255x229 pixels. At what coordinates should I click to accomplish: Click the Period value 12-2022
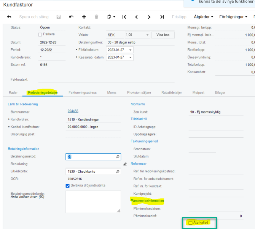click(52, 50)
